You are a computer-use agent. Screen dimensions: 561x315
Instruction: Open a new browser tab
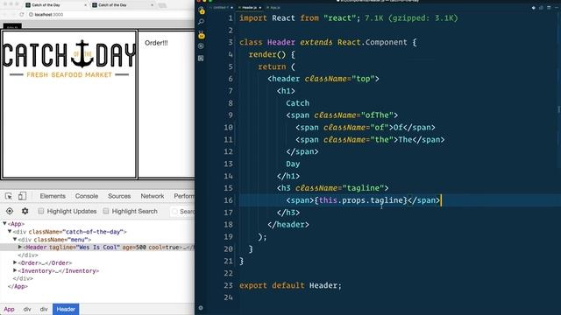coord(162,5)
